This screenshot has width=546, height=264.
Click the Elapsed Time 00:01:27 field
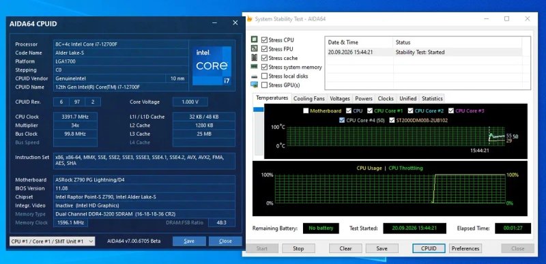(513, 228)
